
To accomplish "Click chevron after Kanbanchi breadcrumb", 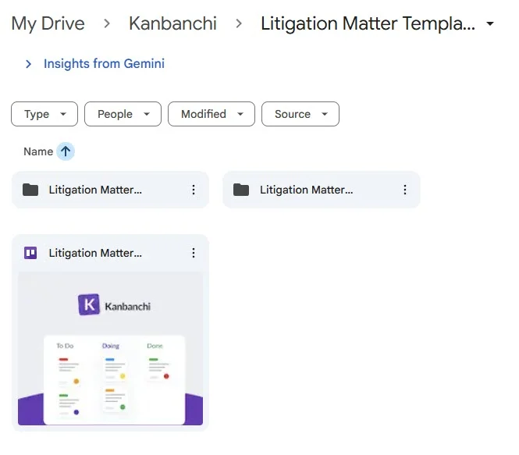I will coord(239,23).
